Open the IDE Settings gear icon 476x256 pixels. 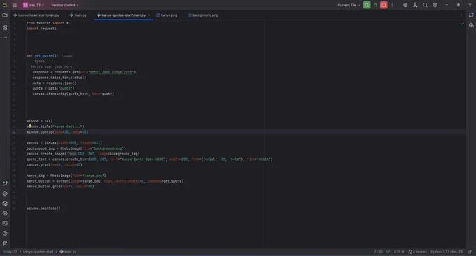point(435,5)
